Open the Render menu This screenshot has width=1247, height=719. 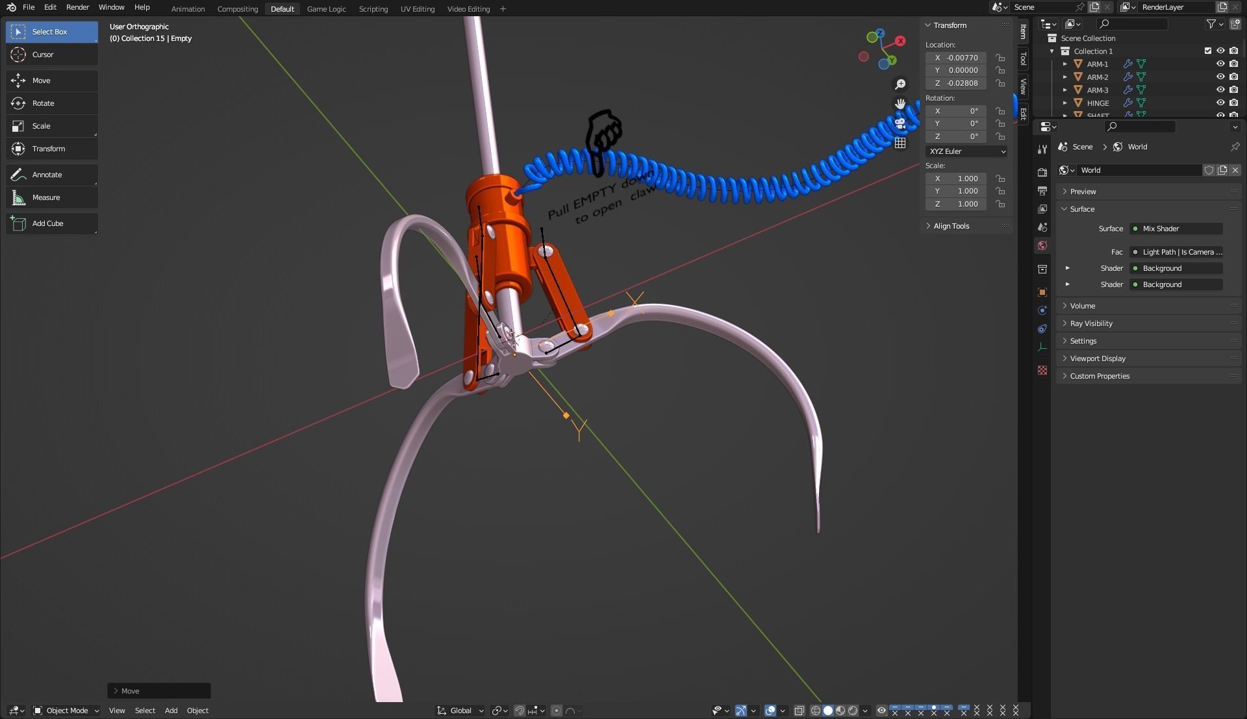click(77, 7)
